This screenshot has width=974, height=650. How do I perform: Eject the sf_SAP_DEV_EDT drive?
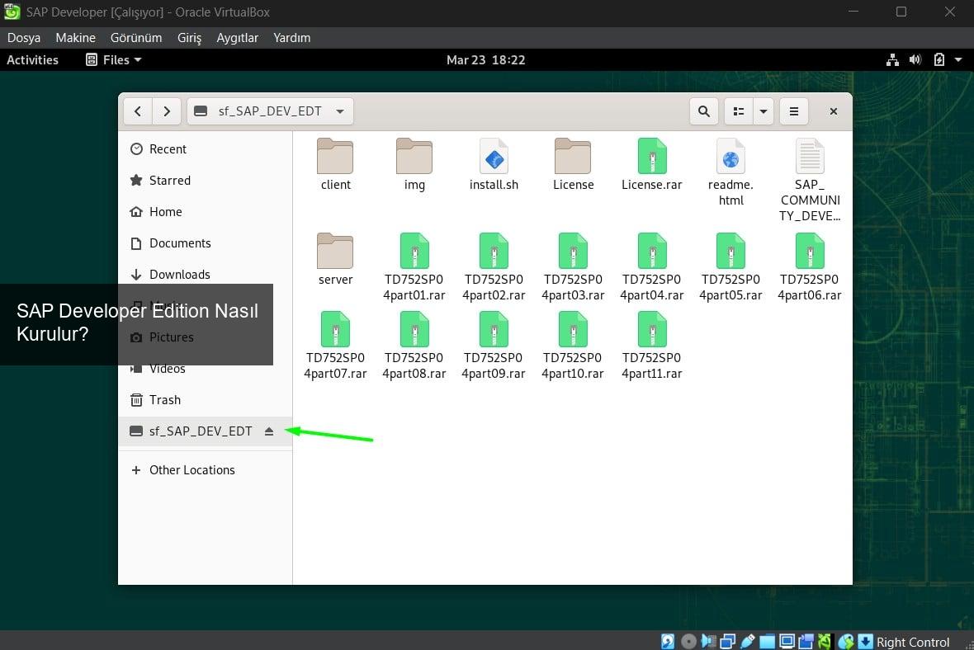(x=269, y=431)
